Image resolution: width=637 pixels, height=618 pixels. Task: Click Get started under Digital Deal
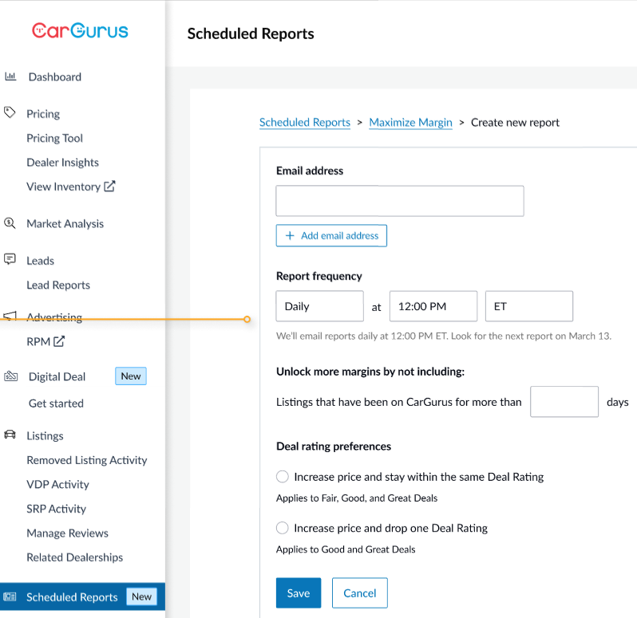click(x=56, y=403)
